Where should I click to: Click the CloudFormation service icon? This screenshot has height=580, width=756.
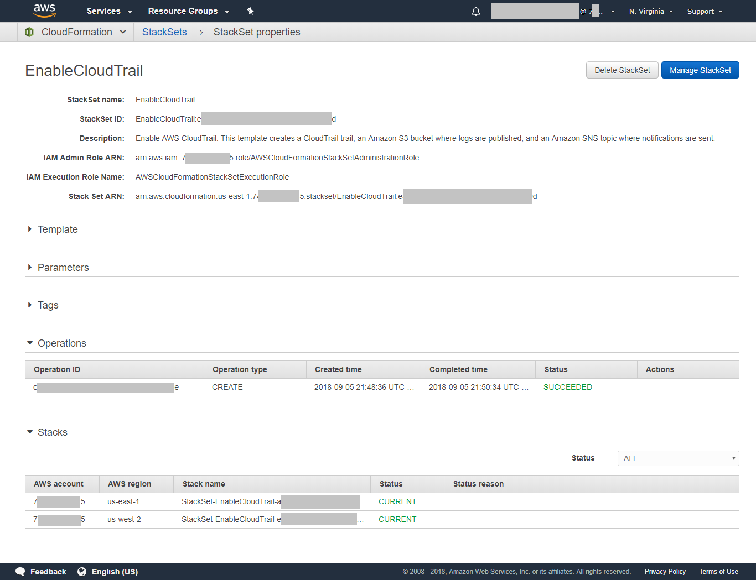(x=29, y=32)
